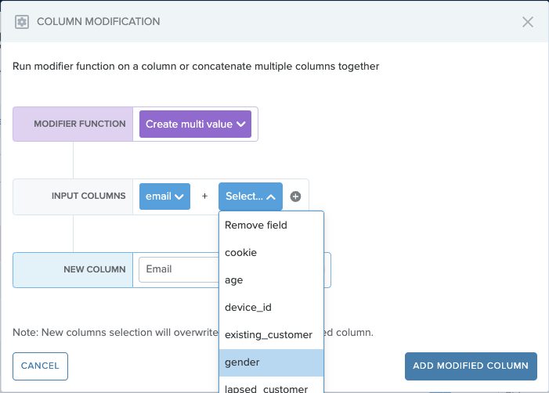This screenshot has height=393, width=549.
Task: Select the highlighted gender option
Action: tap(271, 362)
